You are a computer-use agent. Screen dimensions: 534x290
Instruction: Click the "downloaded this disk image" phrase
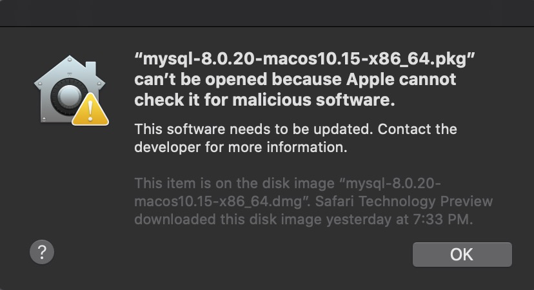pos(228,220)
